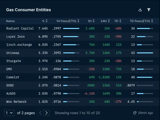Sort by the 1H change arrows
Image resolution: width=160 pixels, height=120 pixels.
coord(94,21)
